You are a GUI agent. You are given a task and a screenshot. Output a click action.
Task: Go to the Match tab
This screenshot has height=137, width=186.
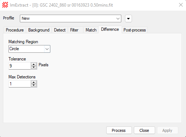coord(91,30)
